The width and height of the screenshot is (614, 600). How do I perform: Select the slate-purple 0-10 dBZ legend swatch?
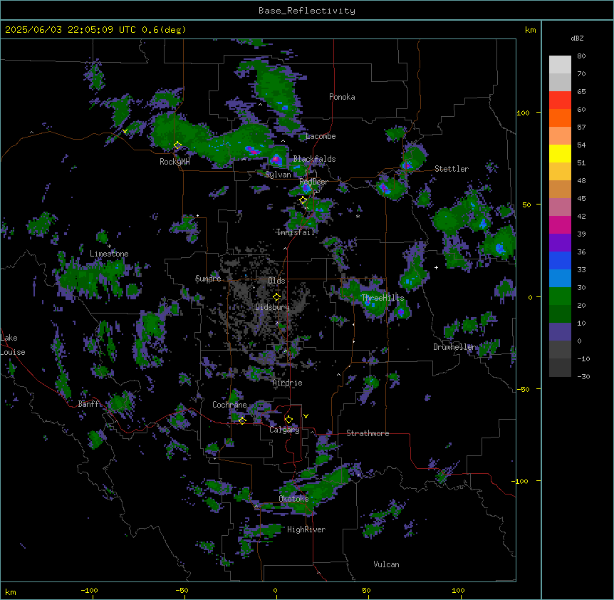[x=560, y=332]
